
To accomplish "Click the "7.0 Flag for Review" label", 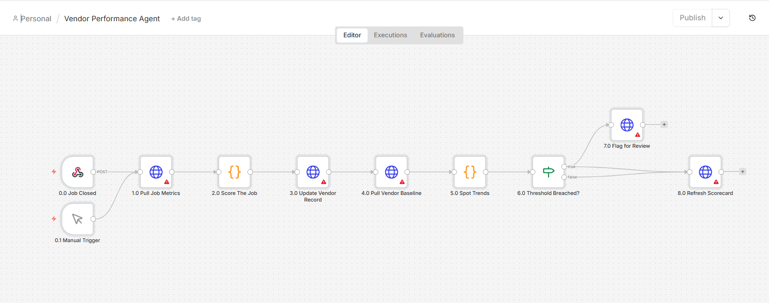I will pos(627,146).
